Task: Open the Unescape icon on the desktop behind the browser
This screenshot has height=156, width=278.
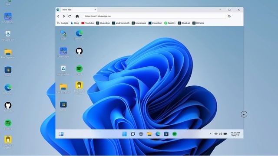Action: pyautogui.click(x=8, y=18)
